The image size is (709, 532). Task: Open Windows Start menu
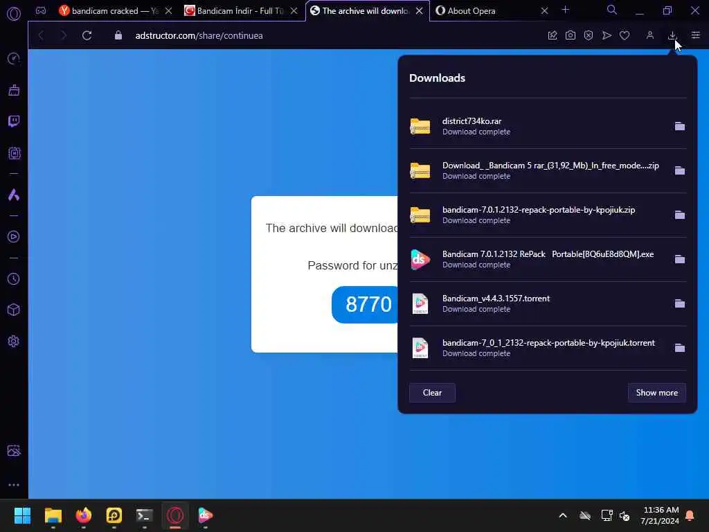[x=22, y=515]
